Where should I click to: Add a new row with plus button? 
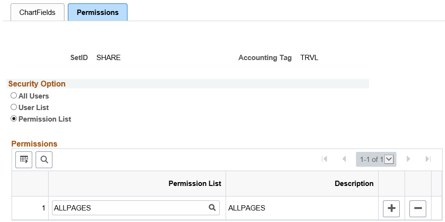pyautogui.click(x=392, y=209)
